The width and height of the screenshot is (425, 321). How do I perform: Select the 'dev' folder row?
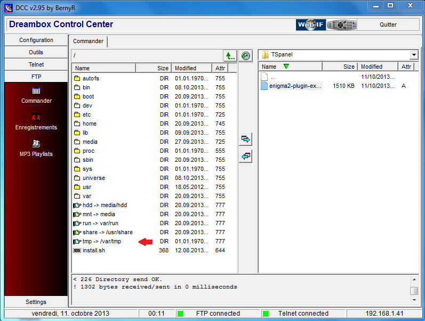pos(155,105)
